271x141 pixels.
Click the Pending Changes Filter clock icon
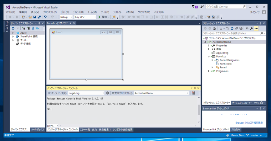221,28
